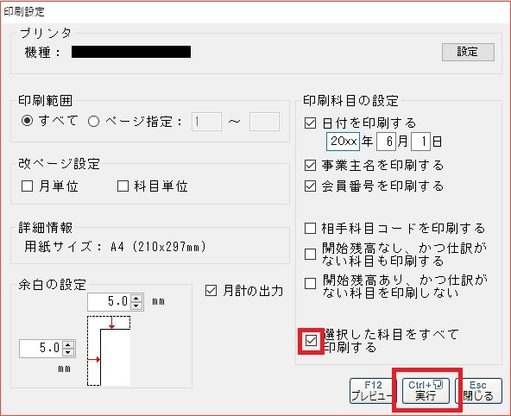Viewport: 511px width, 416px height.
Task: Decrease the top margin with down arrow
Action: tap(136, 306)
